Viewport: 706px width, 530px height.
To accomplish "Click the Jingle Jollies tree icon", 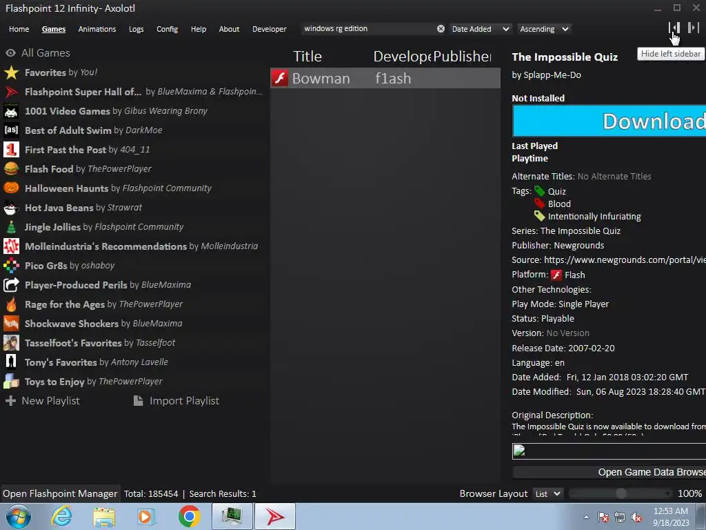I will coord(11,227).
